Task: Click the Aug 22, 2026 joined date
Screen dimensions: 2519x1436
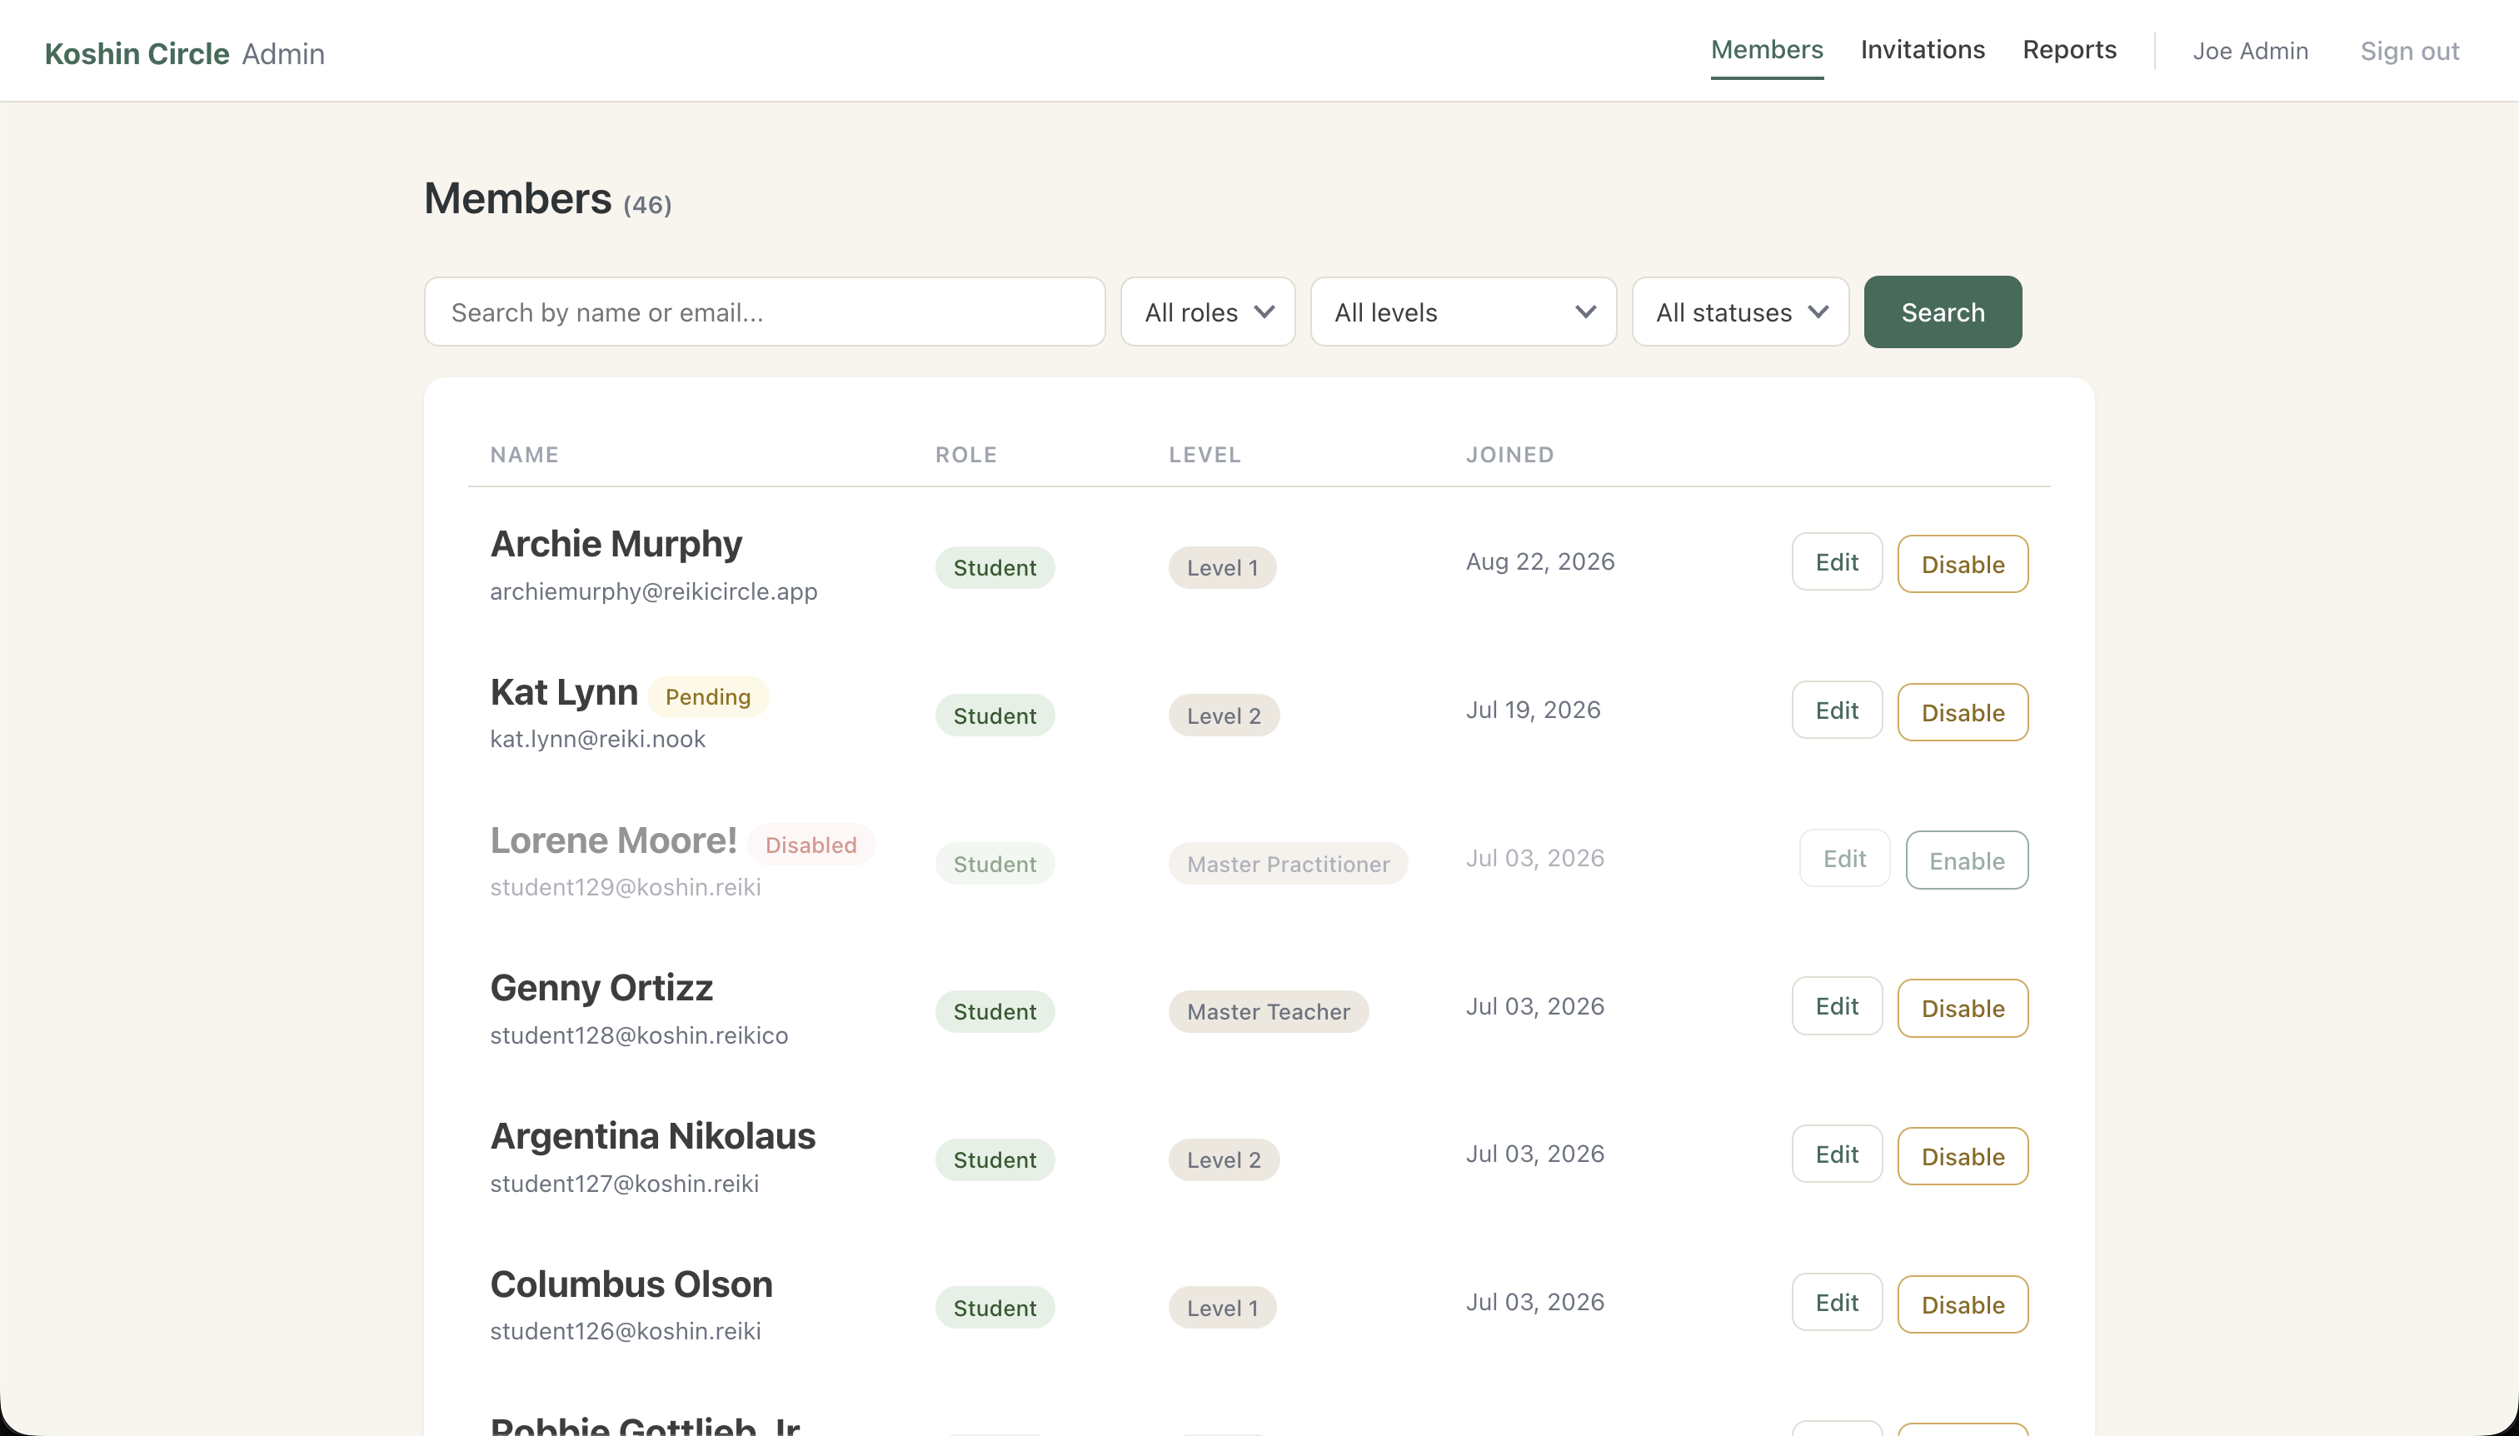Action: [x=1539, y=561]
